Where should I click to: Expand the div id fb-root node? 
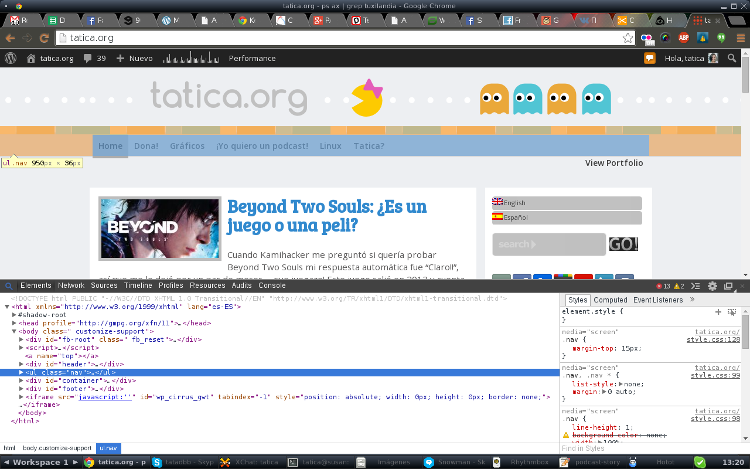22,339
